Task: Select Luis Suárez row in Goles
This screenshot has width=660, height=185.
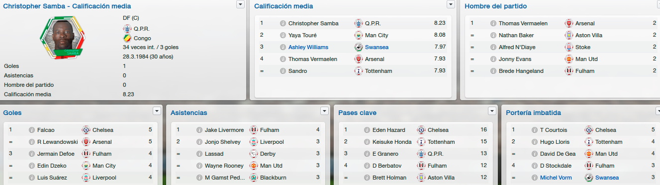Action: pos(81,178)
